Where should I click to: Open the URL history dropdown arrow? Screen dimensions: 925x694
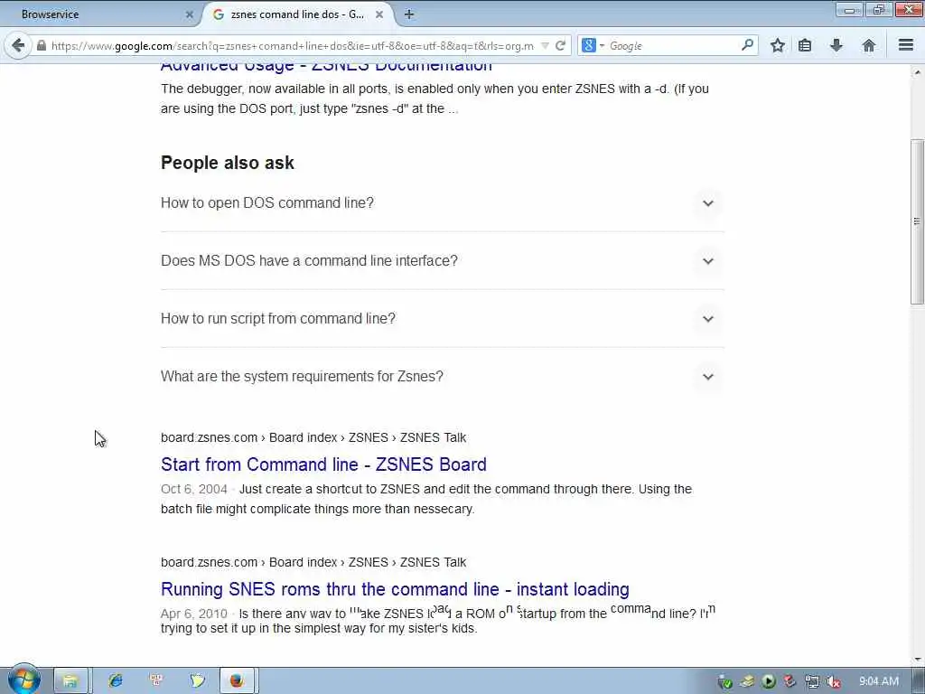pos(545,45)
